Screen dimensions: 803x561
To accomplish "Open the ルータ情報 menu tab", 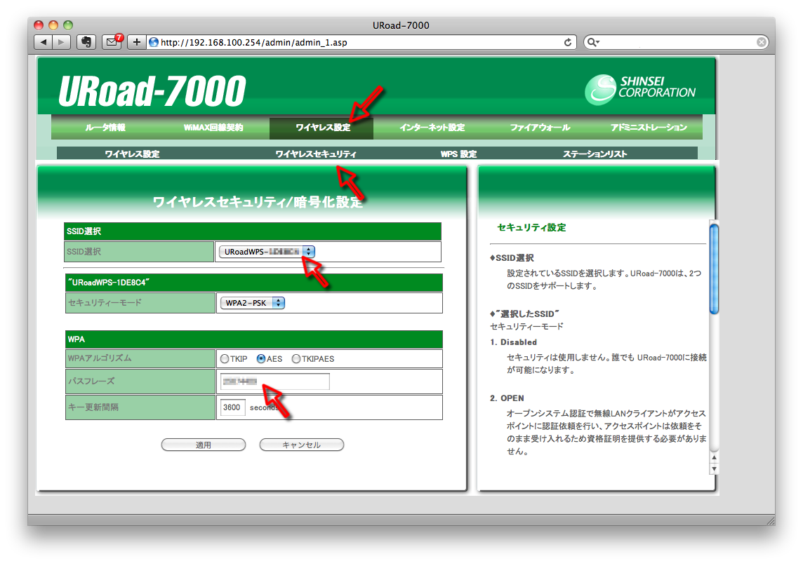I will (x=105, y=128).
